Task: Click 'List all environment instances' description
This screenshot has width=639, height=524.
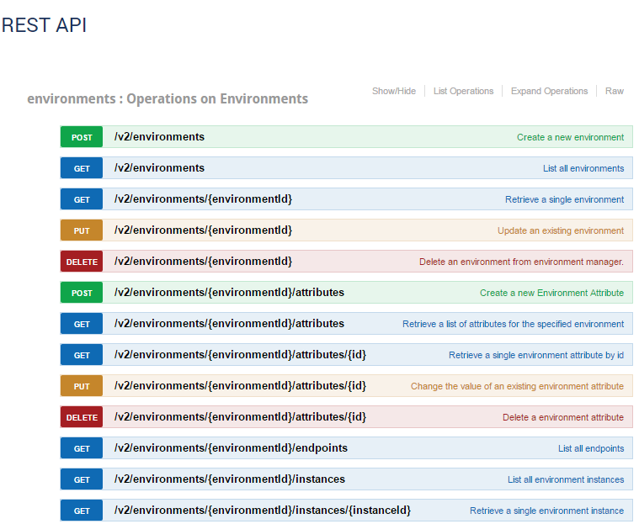Action: click(566, 479)
